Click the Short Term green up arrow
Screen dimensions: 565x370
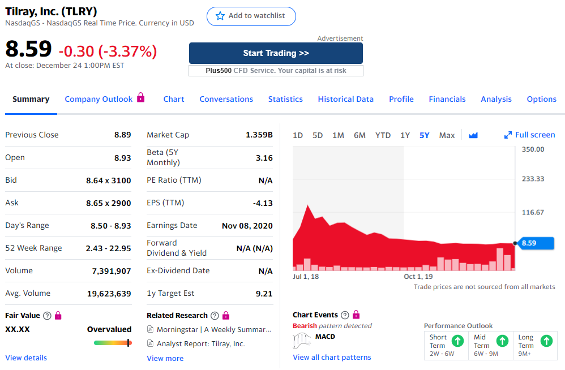pos(457,341)
